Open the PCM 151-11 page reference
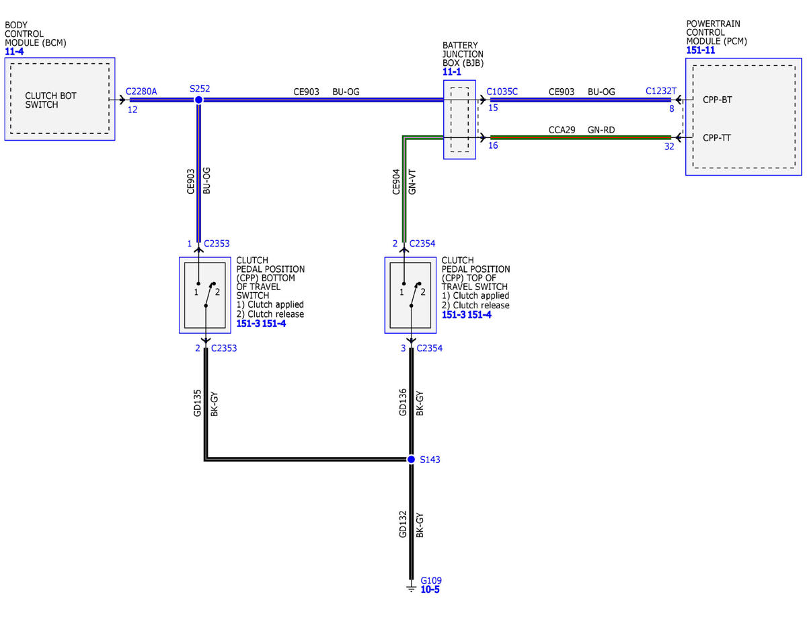The height and width of the screenshot is (624, 807). [701, 50]
